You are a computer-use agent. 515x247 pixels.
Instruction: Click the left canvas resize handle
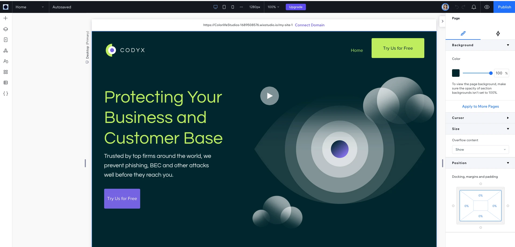[85, 163]
